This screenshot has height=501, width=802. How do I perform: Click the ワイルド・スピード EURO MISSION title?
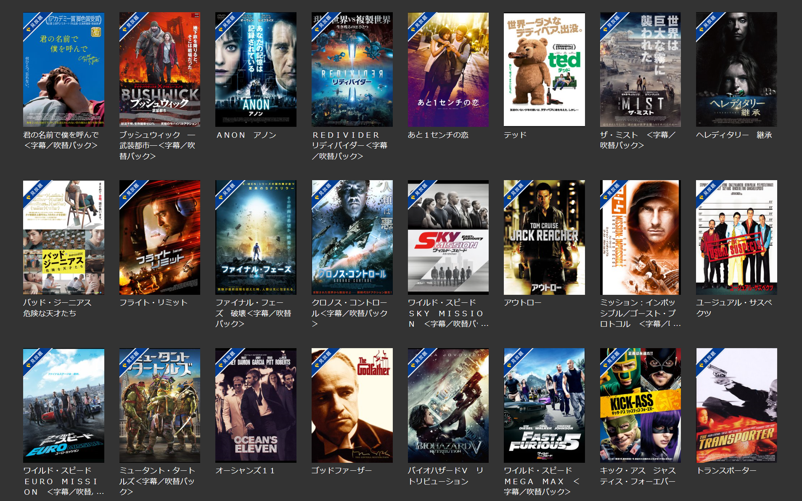pyautogui.click(x=64, y=481)
